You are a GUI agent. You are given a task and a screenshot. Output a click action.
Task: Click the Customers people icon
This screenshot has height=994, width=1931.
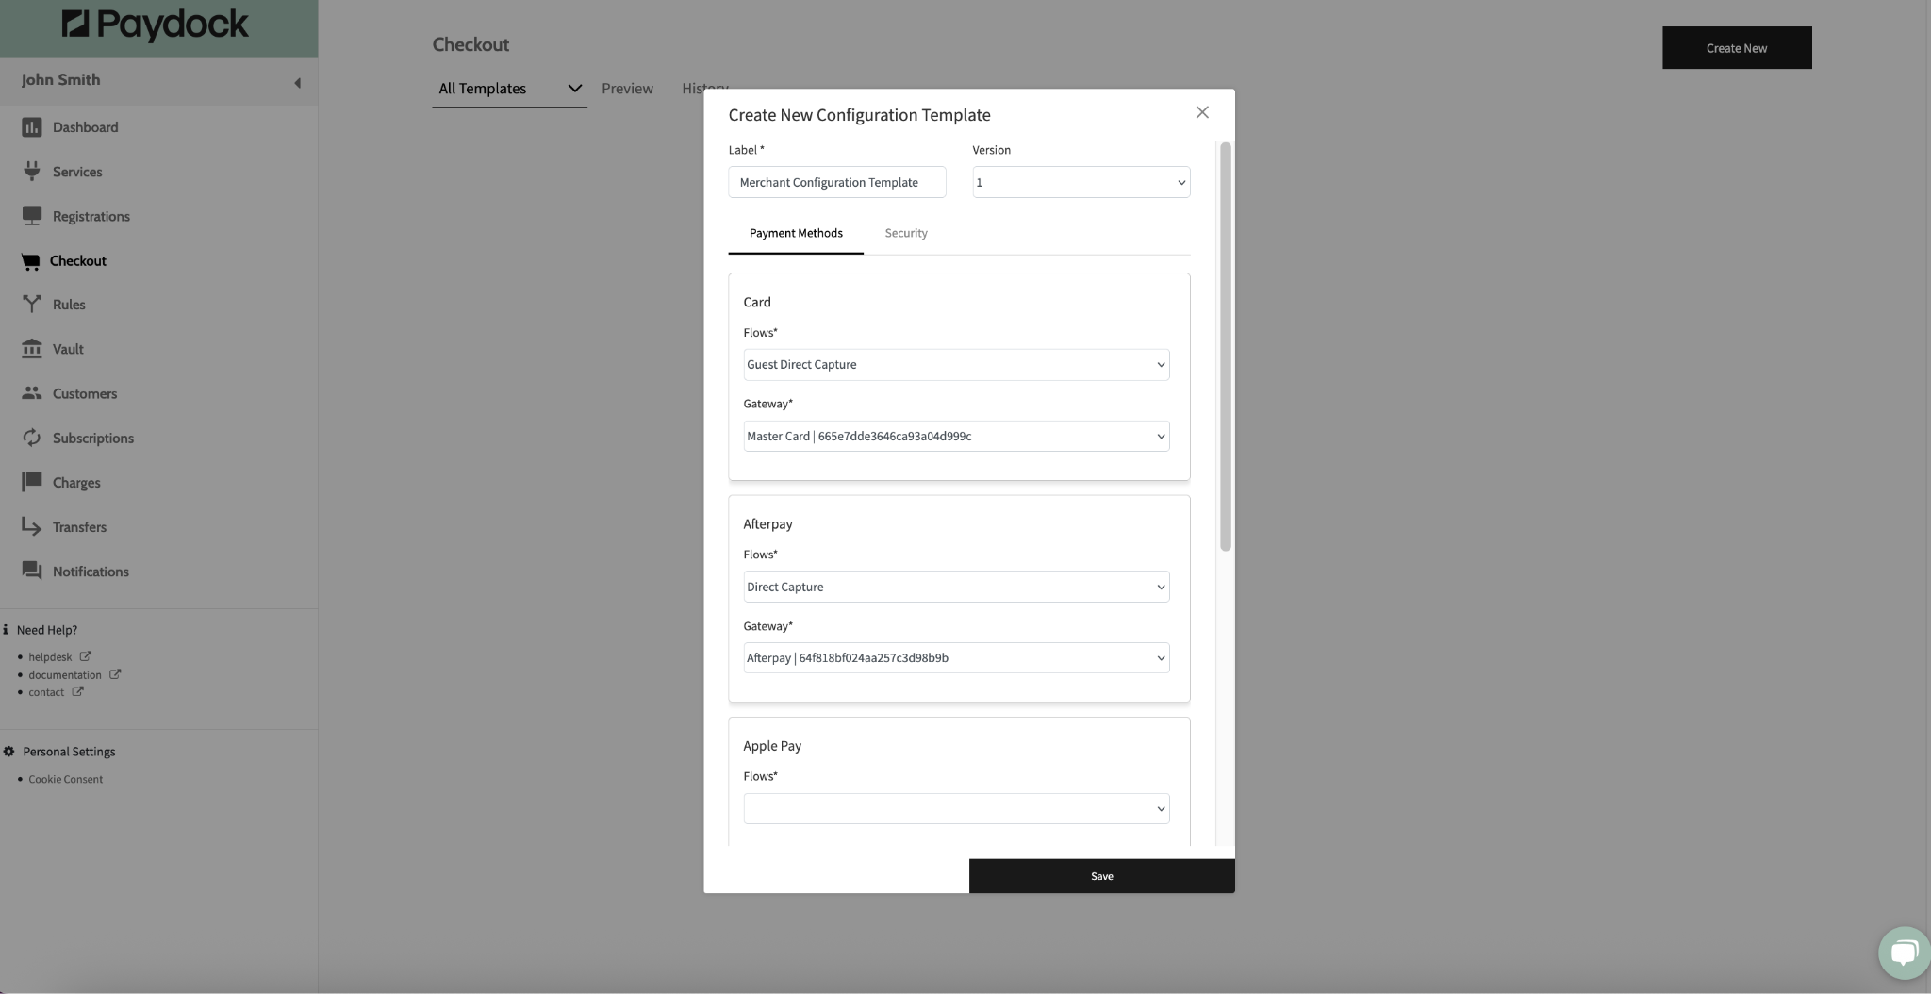point(32,393)
